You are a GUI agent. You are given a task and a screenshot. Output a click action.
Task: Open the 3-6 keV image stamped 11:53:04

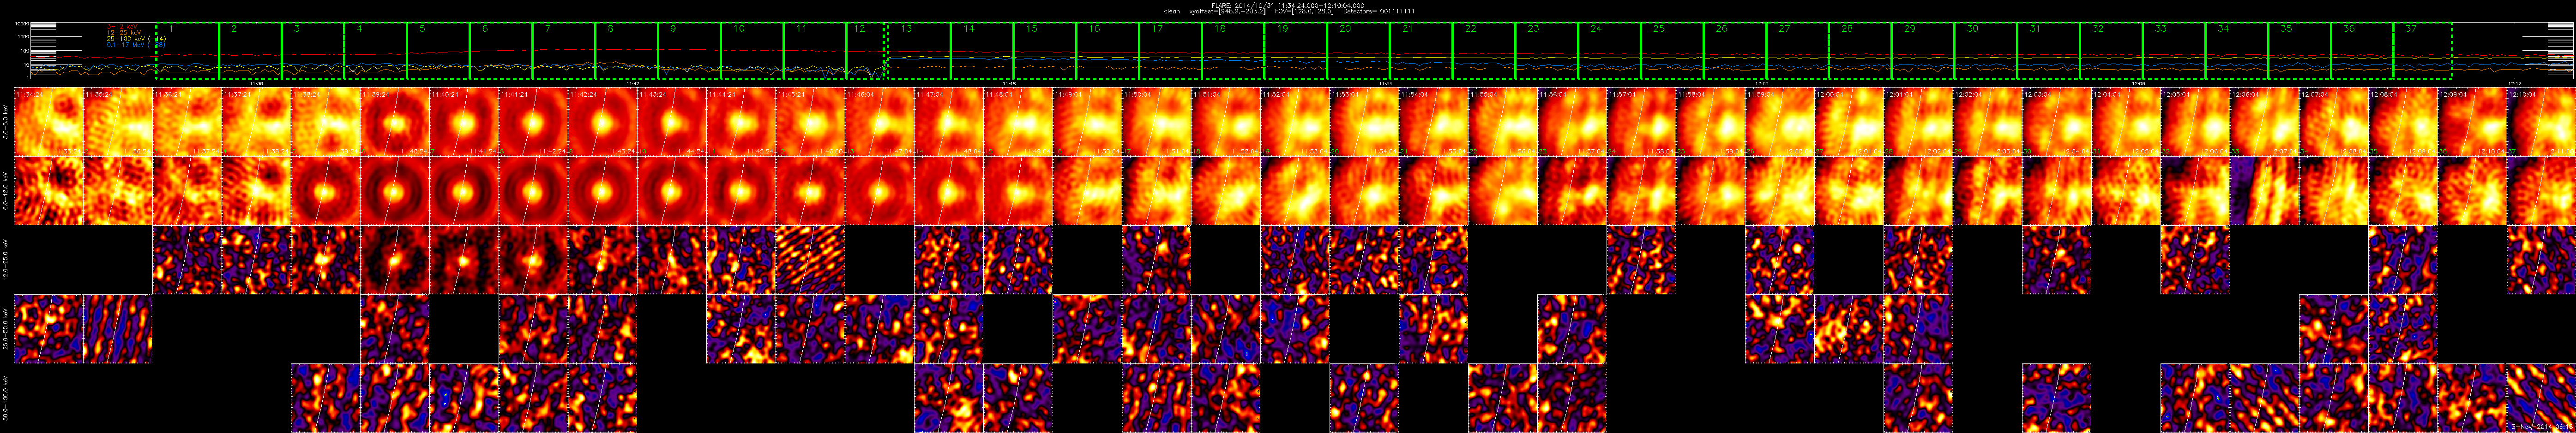pyautogui.click(x=1364, y=122)
